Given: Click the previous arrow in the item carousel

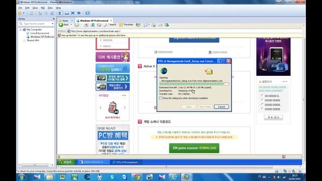Looking at the screenshot, I should (x=101, y=107).
